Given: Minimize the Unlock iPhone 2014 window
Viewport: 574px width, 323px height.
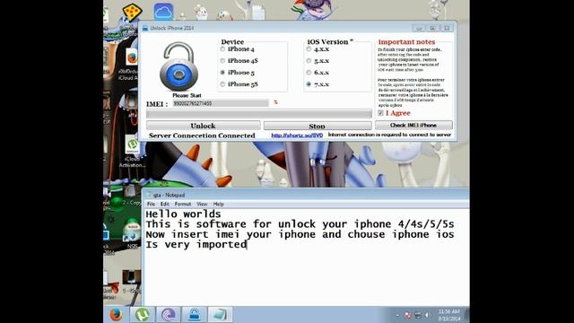Looking at the screenshot, I should click(x=419, y=28).
